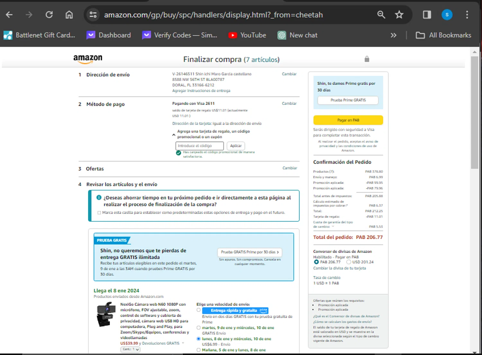The height and width of the screenshot is (355, 482).
Task: Click the green checkmark promo success icon
Action: (179, 153)
